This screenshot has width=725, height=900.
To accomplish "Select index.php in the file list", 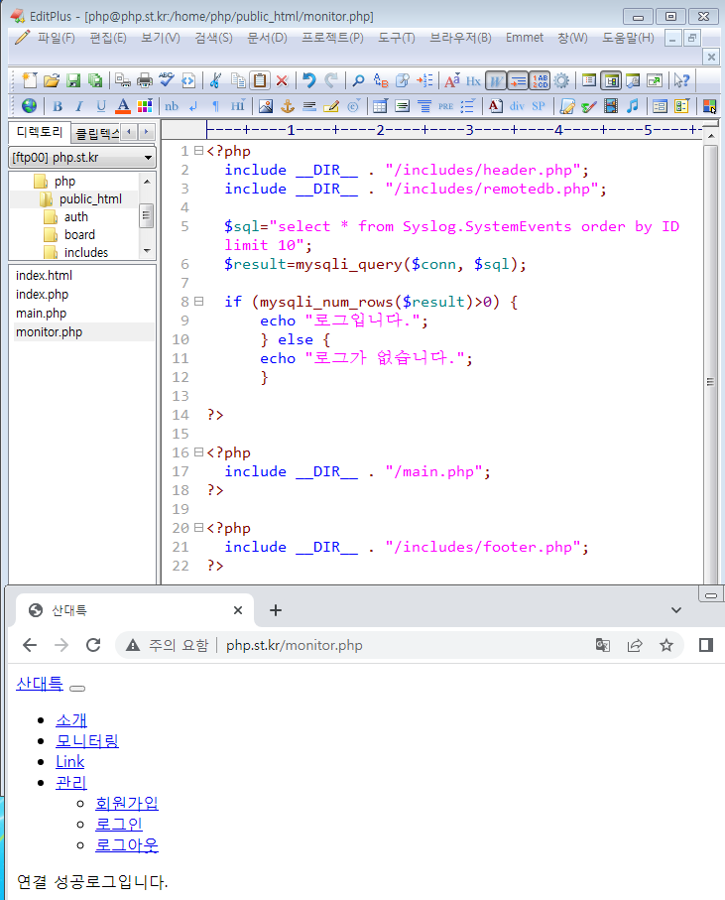I will (42, 295).
